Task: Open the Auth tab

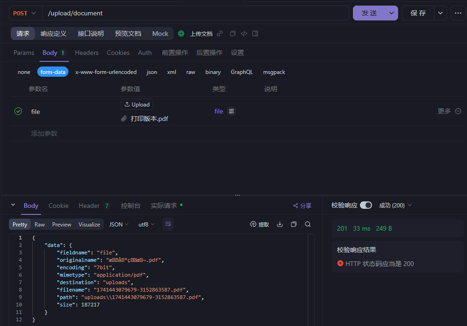Action: click(x=145, y=53)
